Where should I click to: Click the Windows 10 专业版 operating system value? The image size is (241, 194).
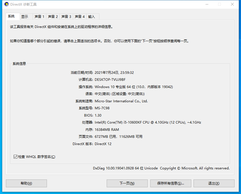tap(134, 87)
